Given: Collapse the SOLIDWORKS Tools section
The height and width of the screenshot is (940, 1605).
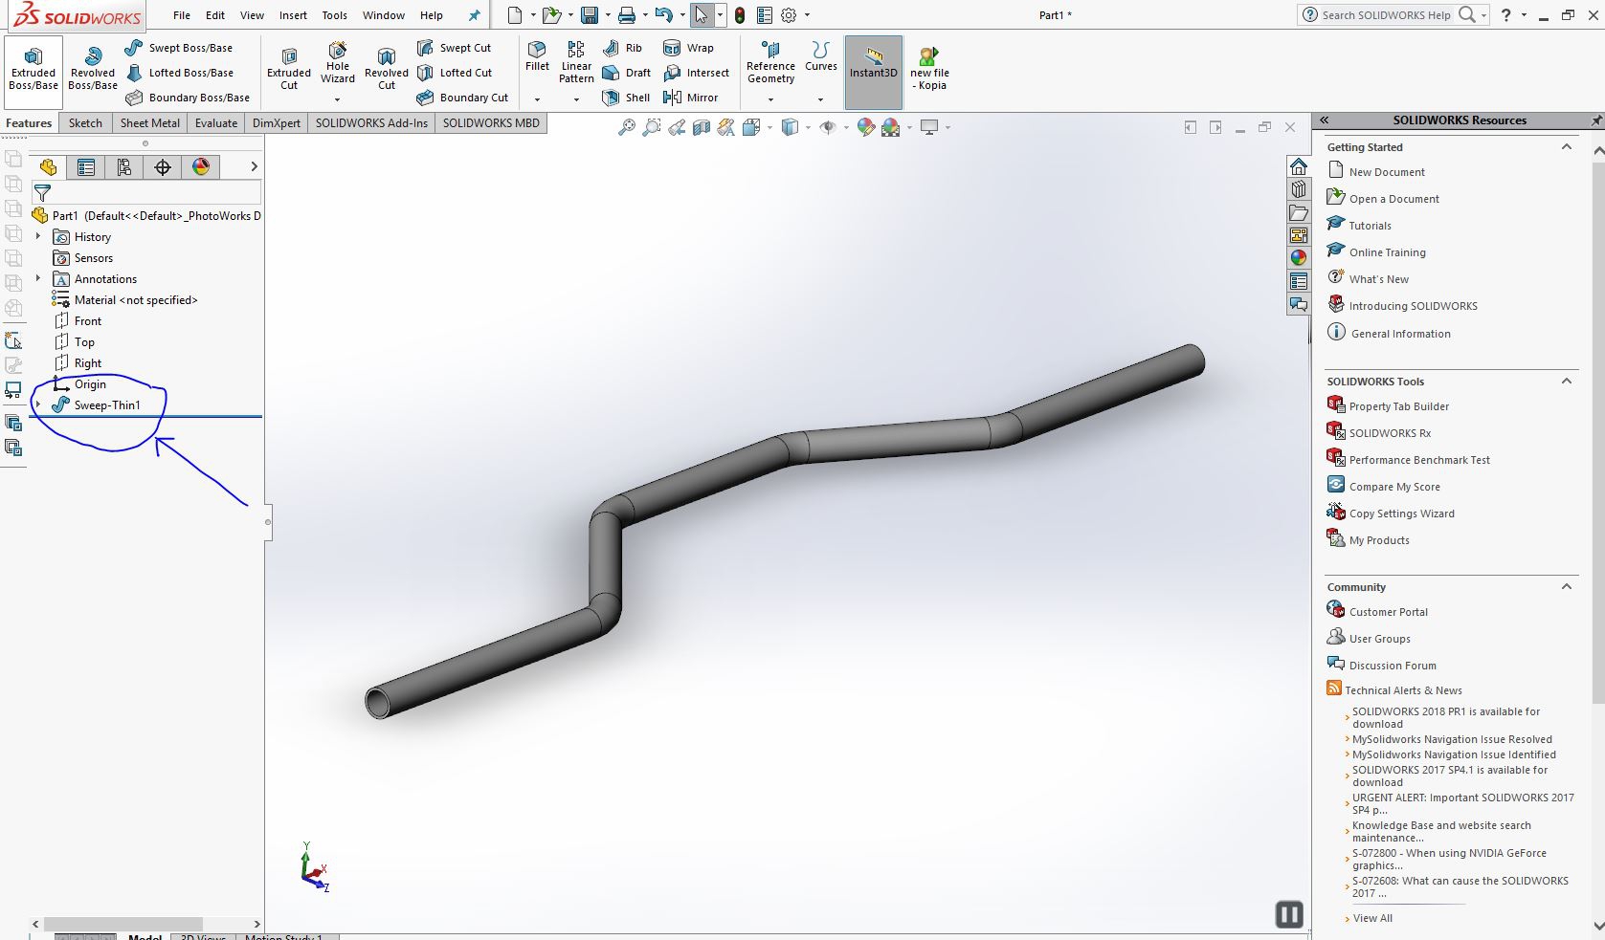Looking at the screenshot, I should point(1567,381).
